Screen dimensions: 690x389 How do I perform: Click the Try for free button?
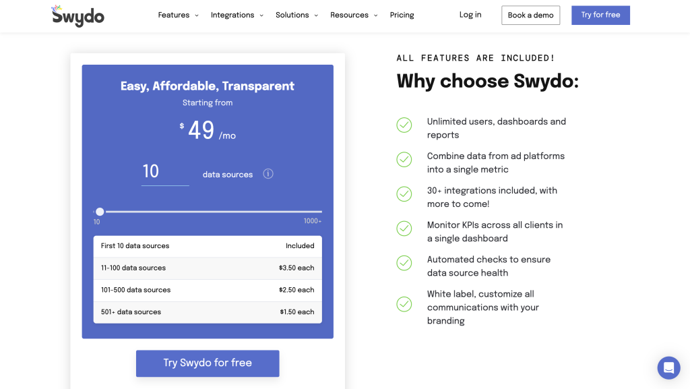600,15
